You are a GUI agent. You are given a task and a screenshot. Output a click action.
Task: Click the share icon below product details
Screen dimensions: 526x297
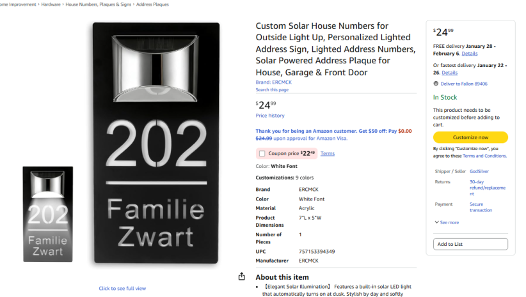point(241,277)
